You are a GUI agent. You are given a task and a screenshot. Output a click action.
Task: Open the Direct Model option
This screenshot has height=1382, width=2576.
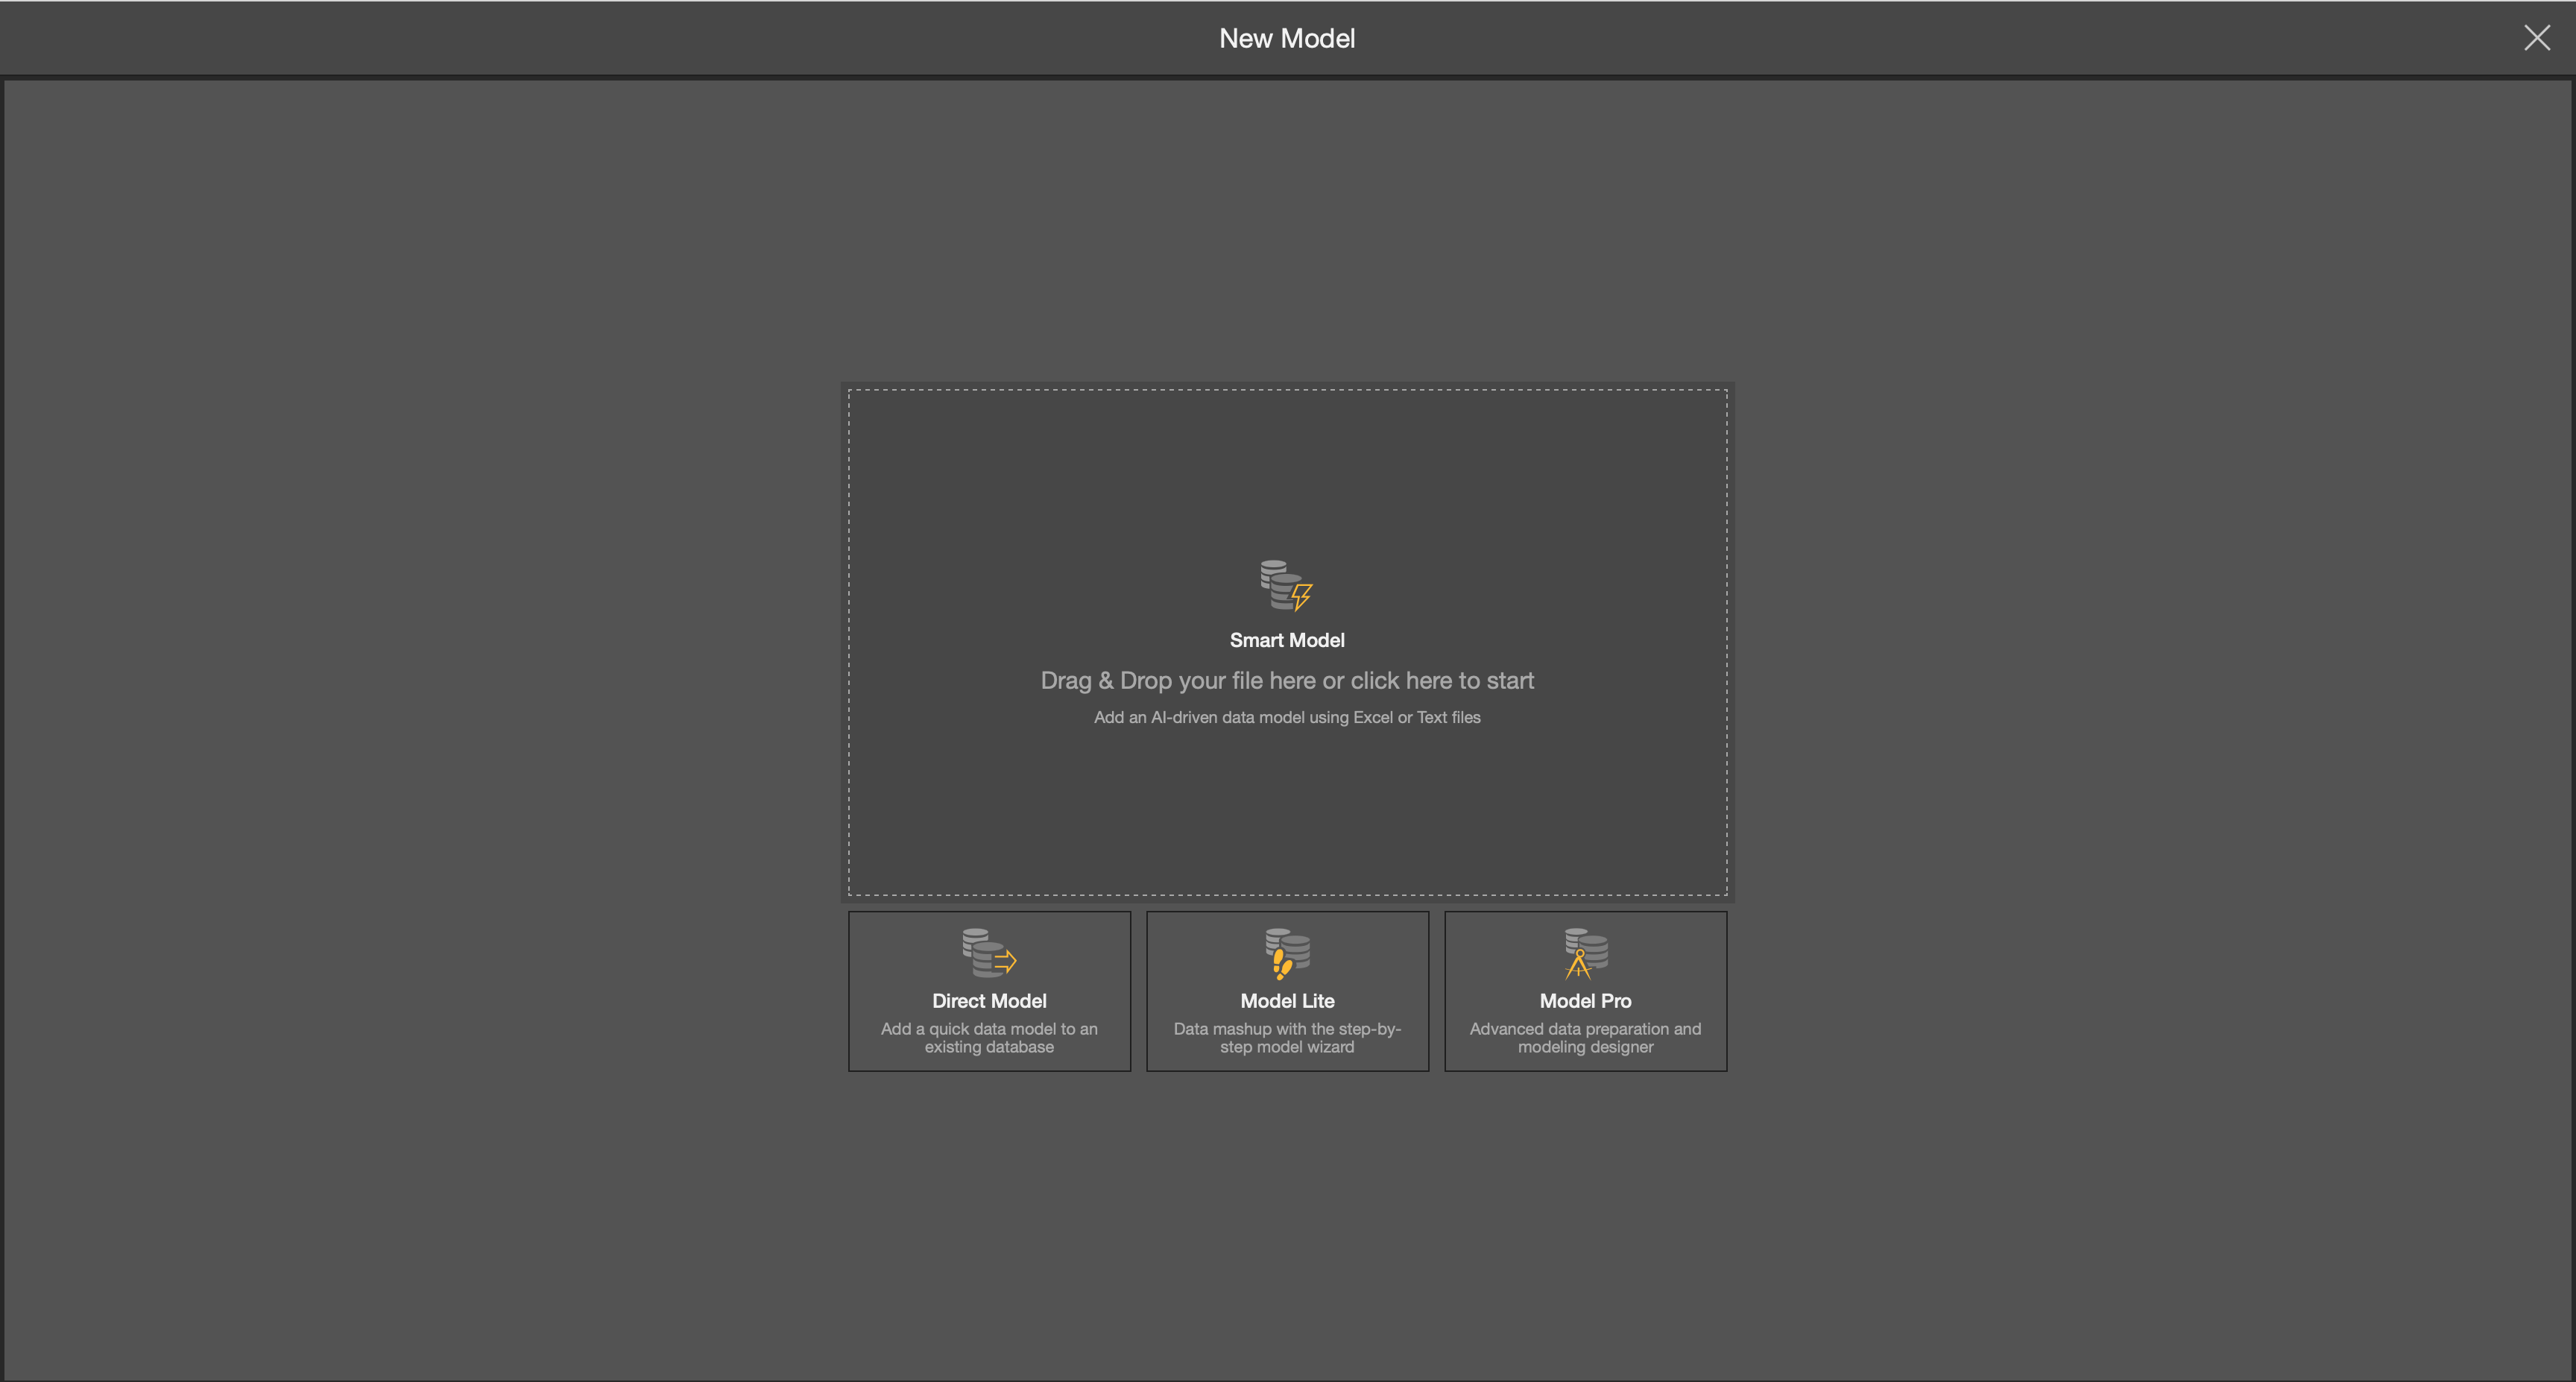989,991
